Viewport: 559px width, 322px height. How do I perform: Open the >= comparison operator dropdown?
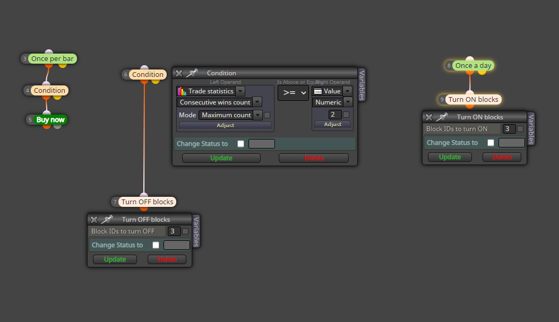293,93
